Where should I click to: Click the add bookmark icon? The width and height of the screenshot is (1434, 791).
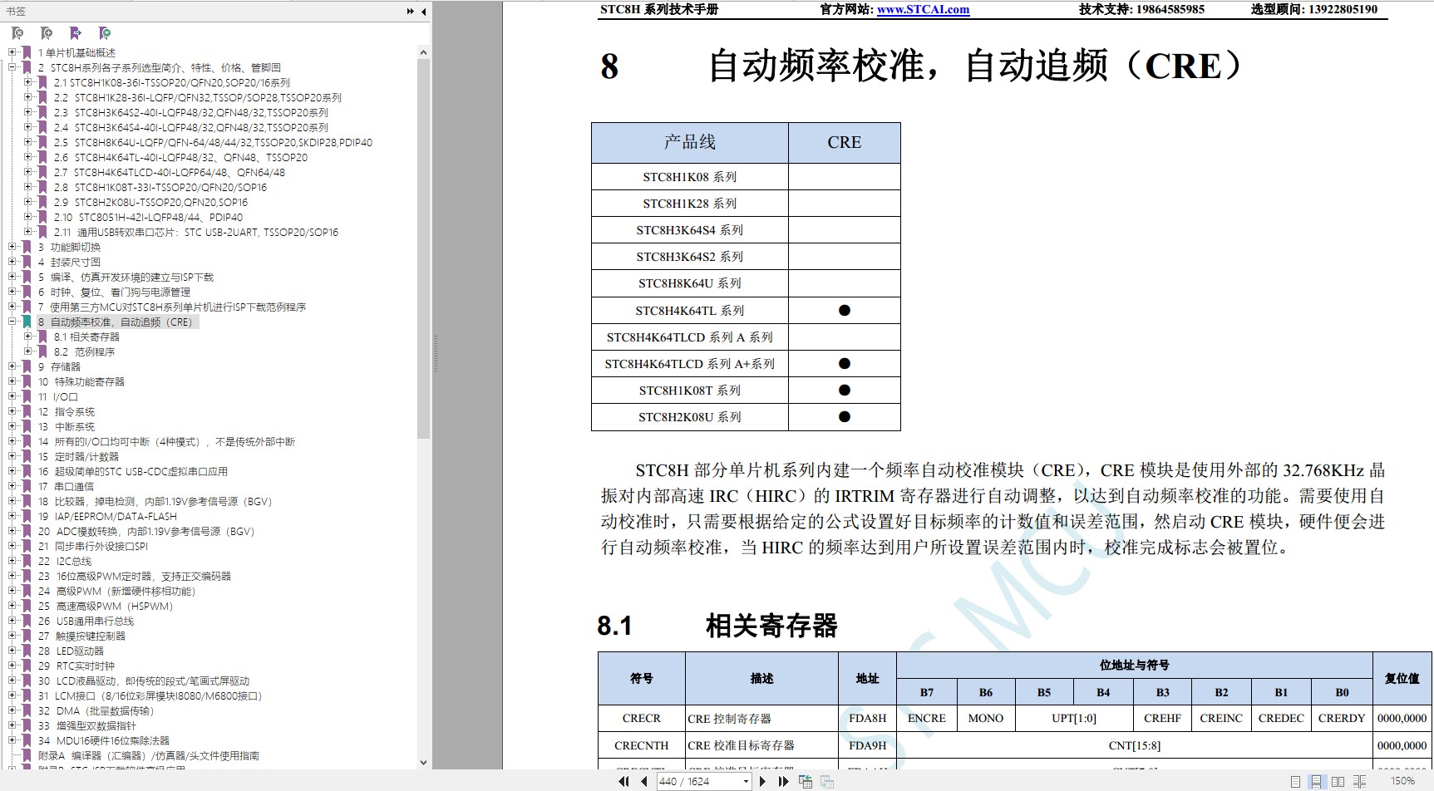[47, 33]
